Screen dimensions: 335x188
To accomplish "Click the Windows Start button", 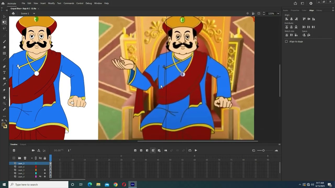I will pyautogui.click(x=4, y=185).
